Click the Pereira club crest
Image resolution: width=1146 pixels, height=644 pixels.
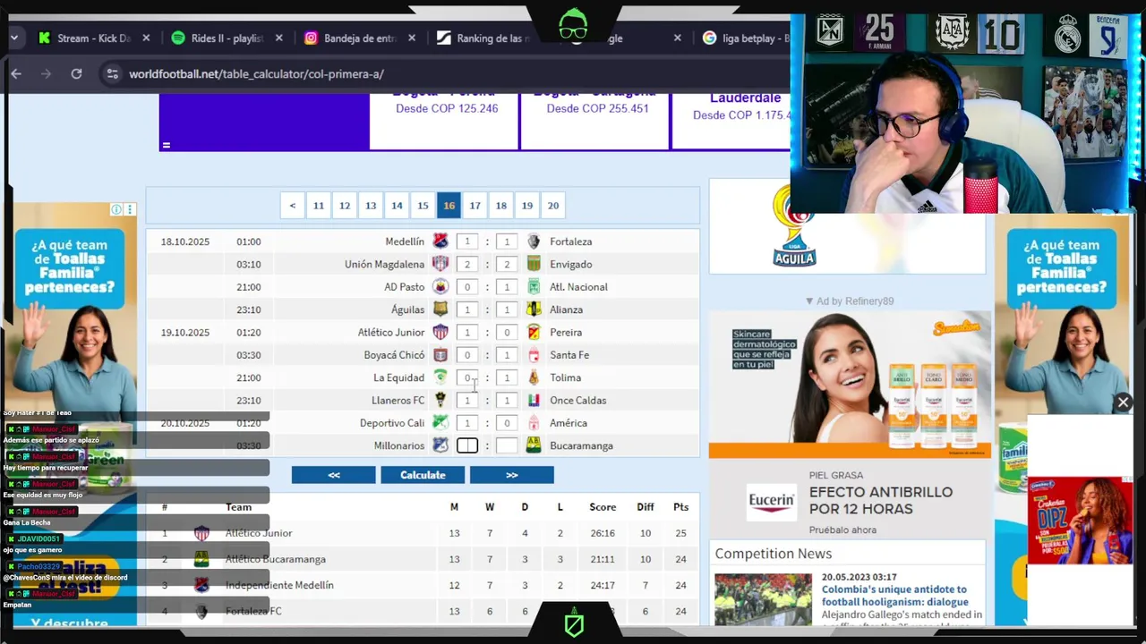pyautogui.click(x=534, y=332)
